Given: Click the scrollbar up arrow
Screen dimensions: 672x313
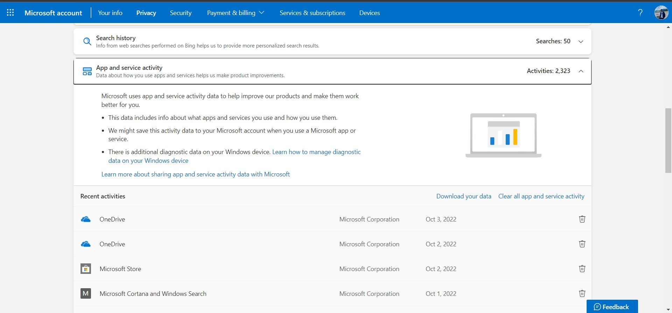Looking at the screenshot, I should [x=668, y=27].
